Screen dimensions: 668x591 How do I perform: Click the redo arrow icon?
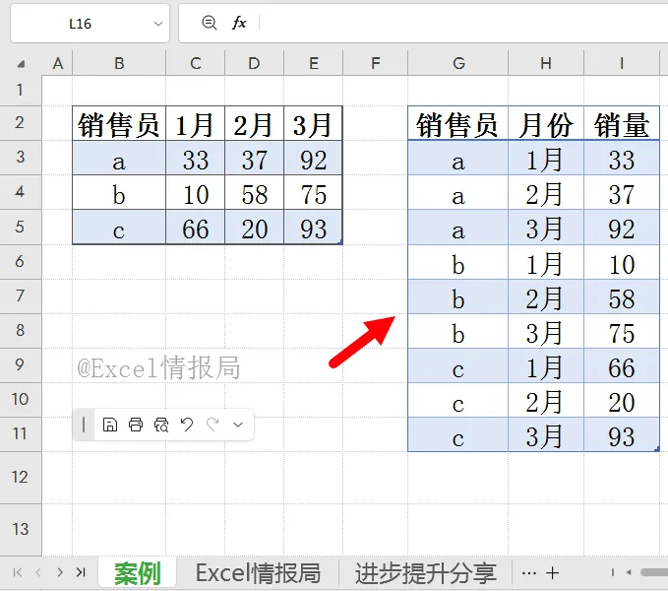(x=213, y=425)
